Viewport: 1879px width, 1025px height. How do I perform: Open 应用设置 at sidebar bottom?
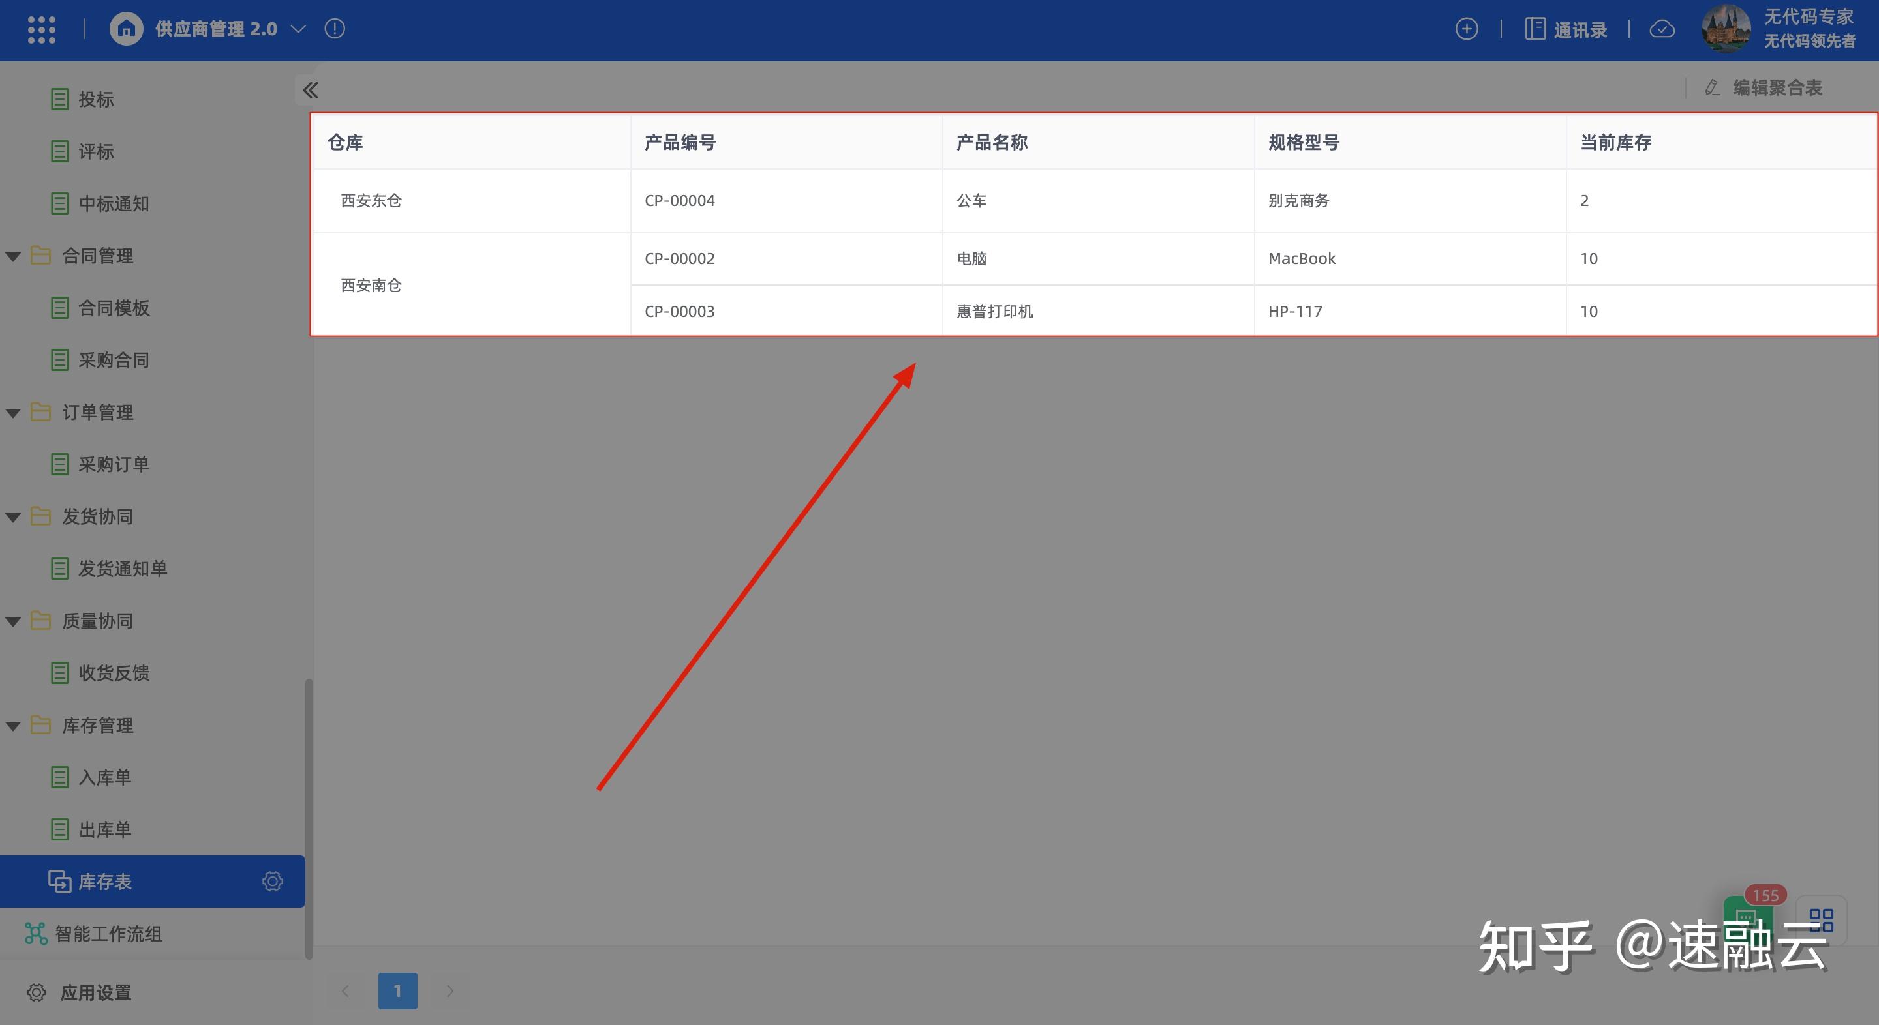click(95, 992)
